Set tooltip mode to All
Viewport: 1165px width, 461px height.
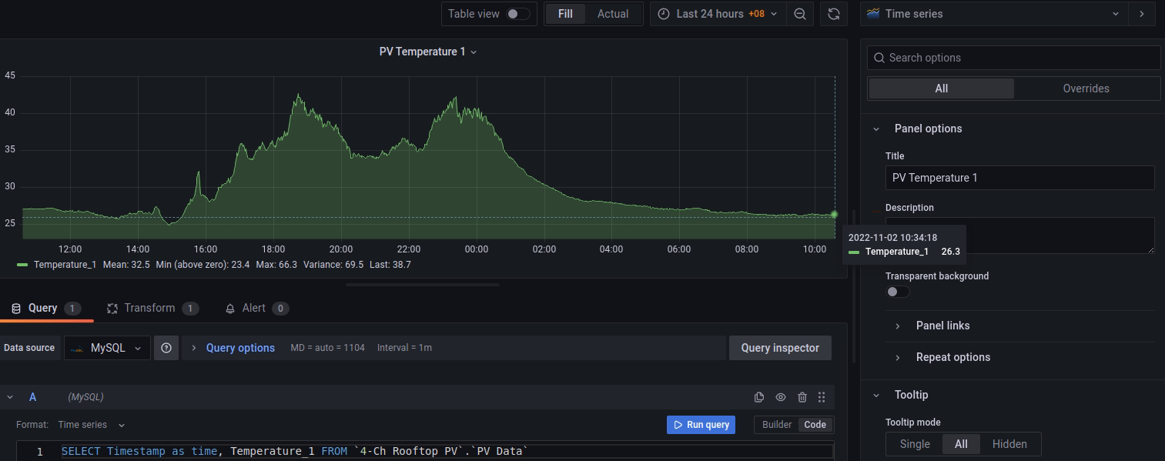point(961,444)
